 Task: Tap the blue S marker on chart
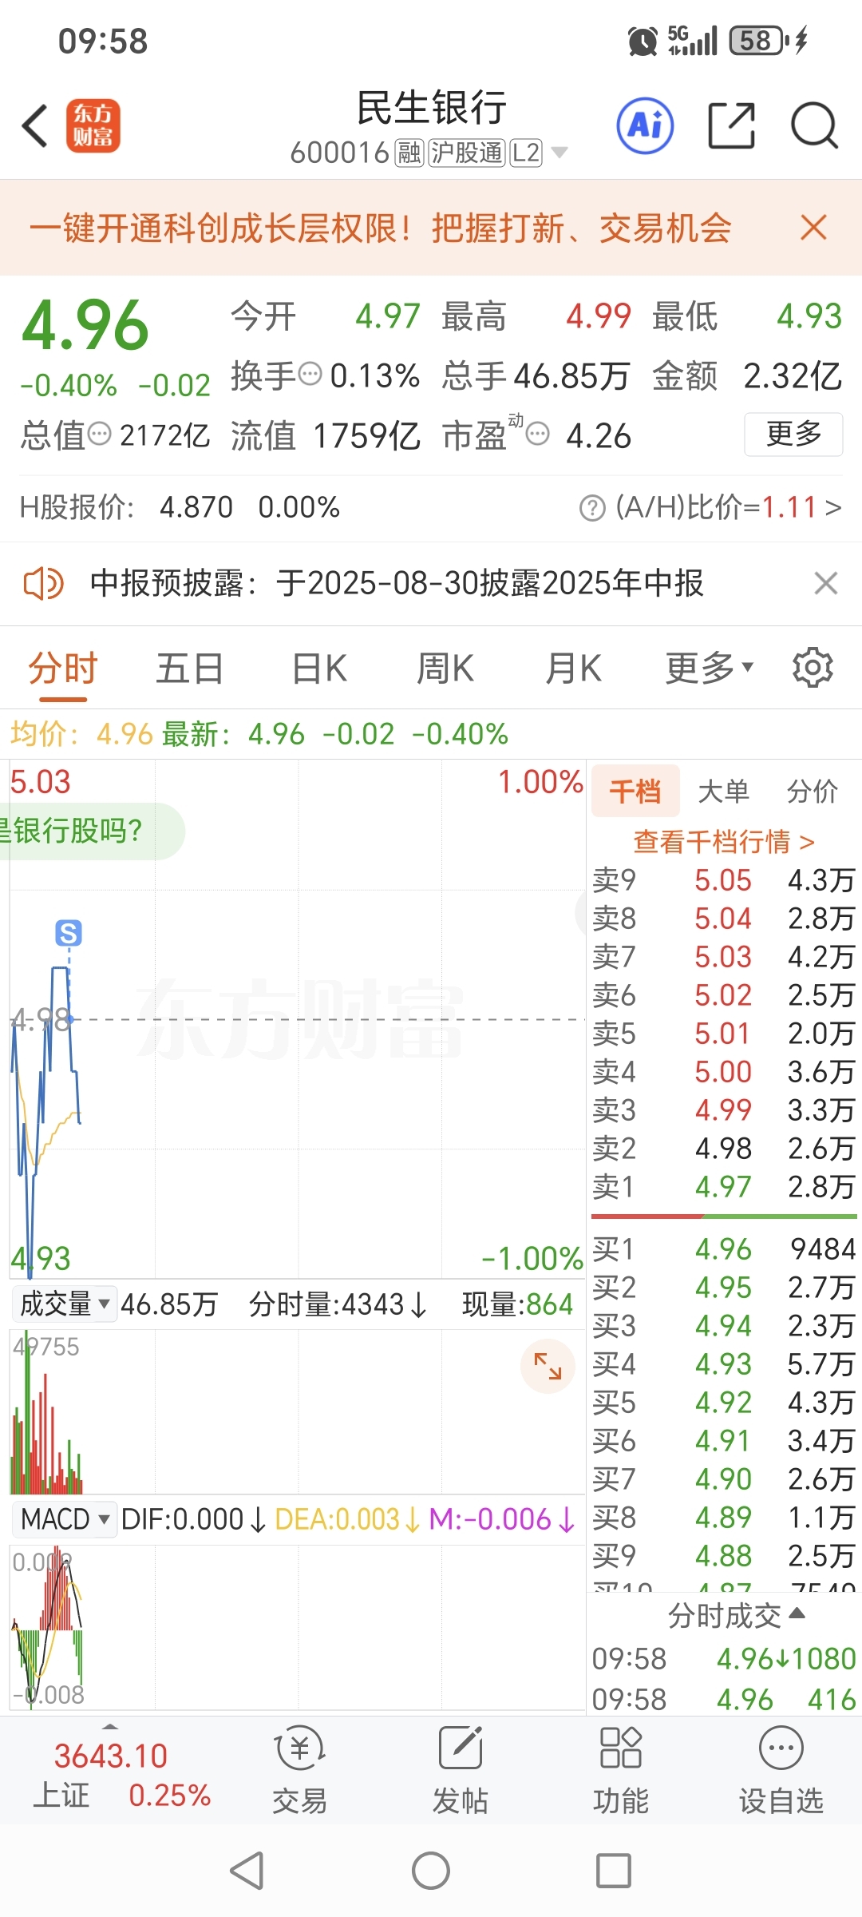(69, 933)
